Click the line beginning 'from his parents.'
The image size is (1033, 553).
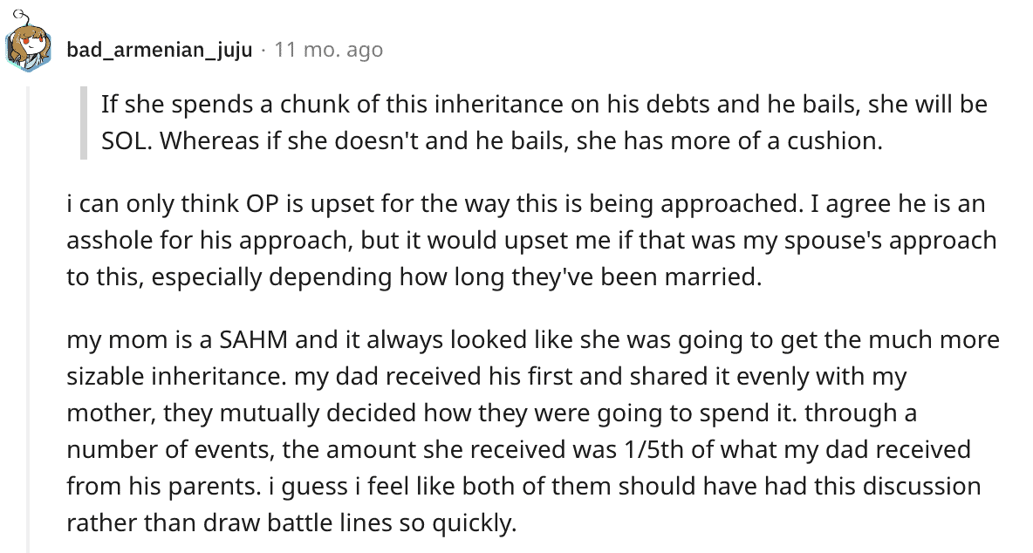pos(523,487)
